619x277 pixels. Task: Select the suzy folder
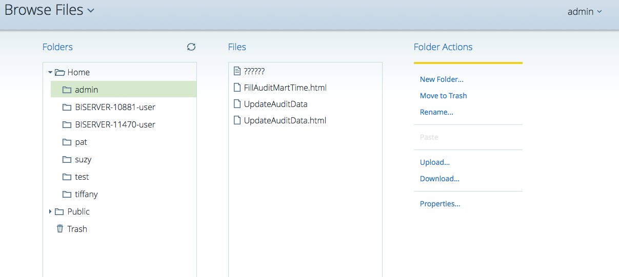(x=83, y=159)
